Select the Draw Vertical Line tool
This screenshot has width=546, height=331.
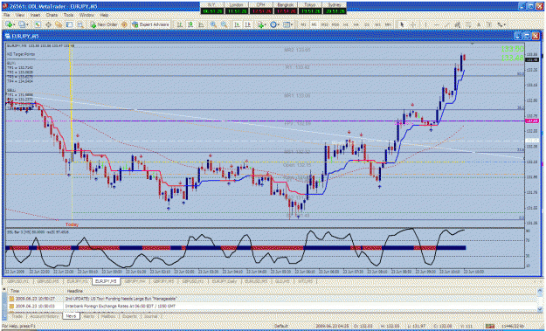[425, 24]
